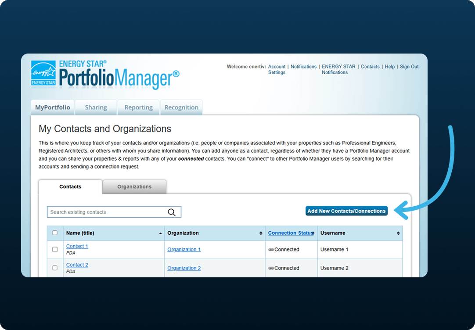Open ENERGY STAR Notifications link

338,69
